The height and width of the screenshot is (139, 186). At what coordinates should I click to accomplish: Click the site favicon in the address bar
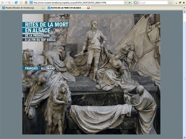[31, 3]
